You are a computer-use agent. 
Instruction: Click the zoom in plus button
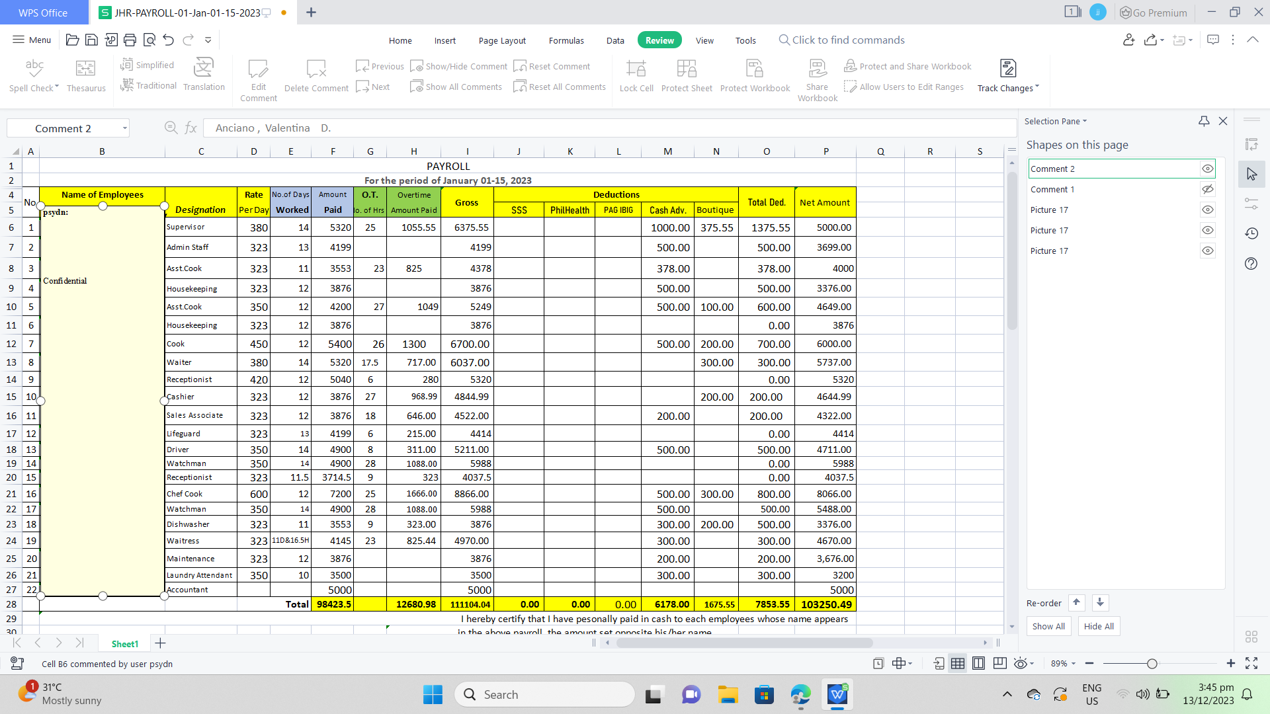tap(1230, 663)
